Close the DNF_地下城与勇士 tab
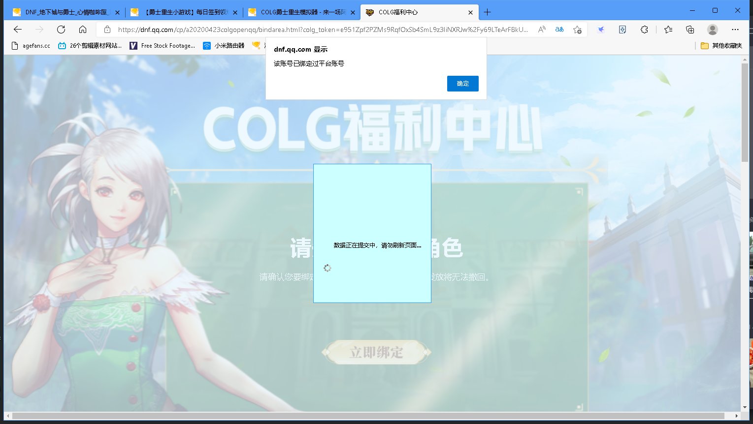The width and height of the screenshot is (753, 424). click(x=117, y=12)
